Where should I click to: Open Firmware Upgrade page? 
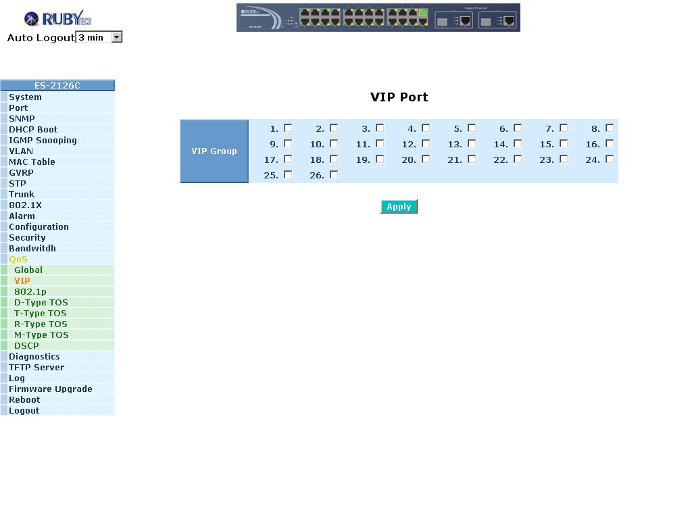coord(50,389)
